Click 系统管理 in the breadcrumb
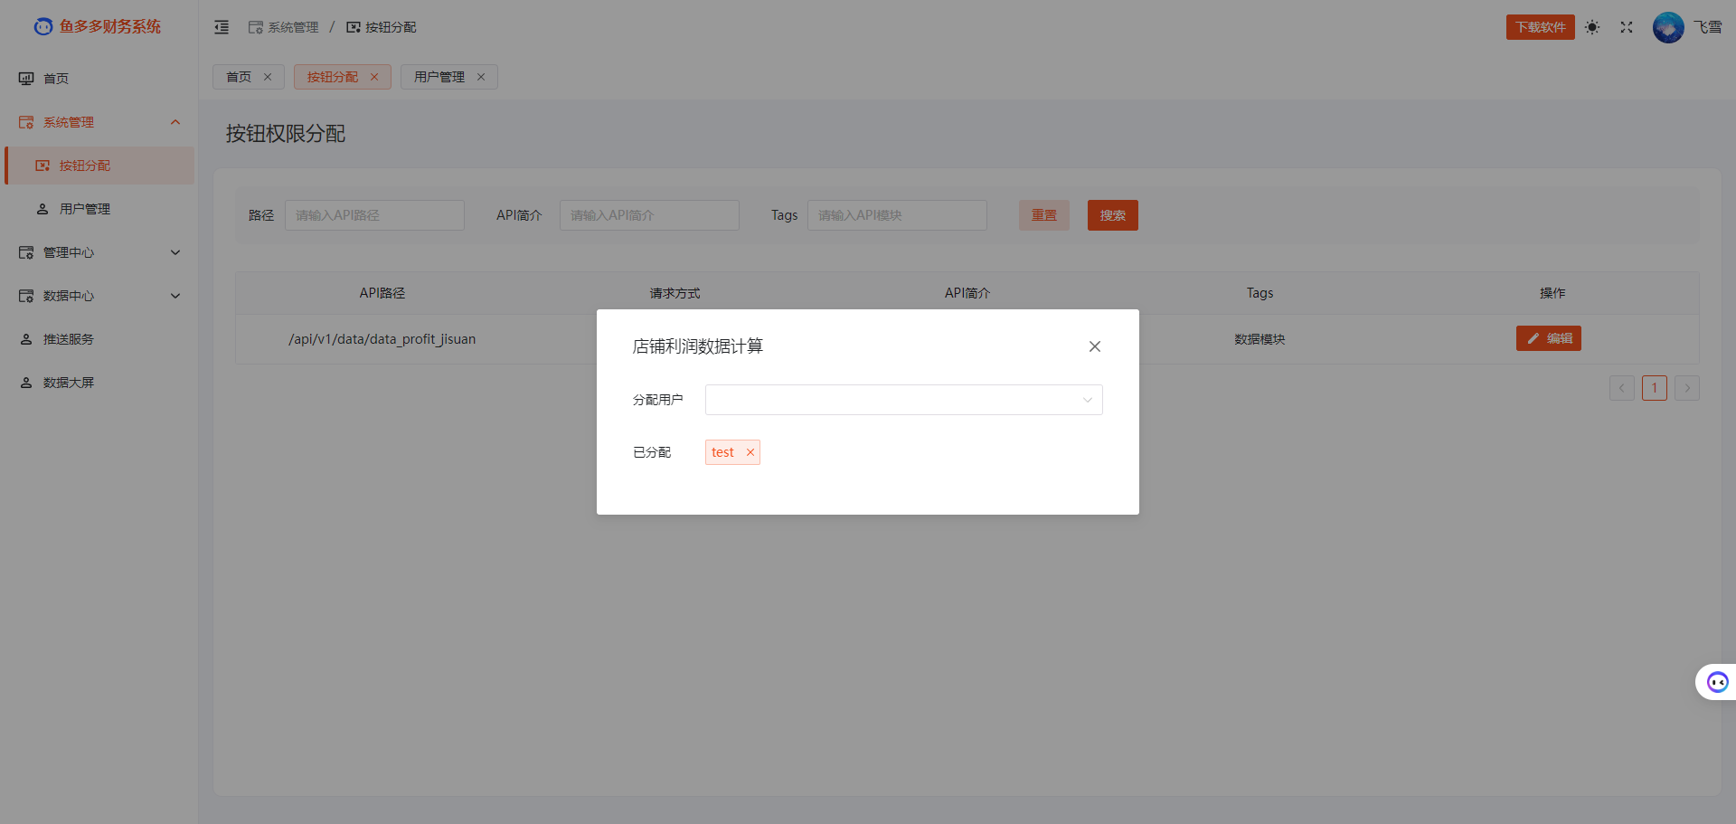This screenshot has height=824, width=1736. (292, 27)
